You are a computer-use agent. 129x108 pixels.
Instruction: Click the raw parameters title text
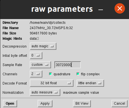tap(62, 9)
